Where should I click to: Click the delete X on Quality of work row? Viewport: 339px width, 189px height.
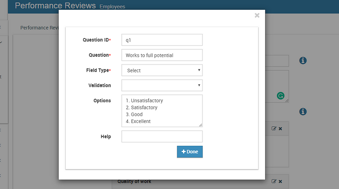click(x=280, y=181)
